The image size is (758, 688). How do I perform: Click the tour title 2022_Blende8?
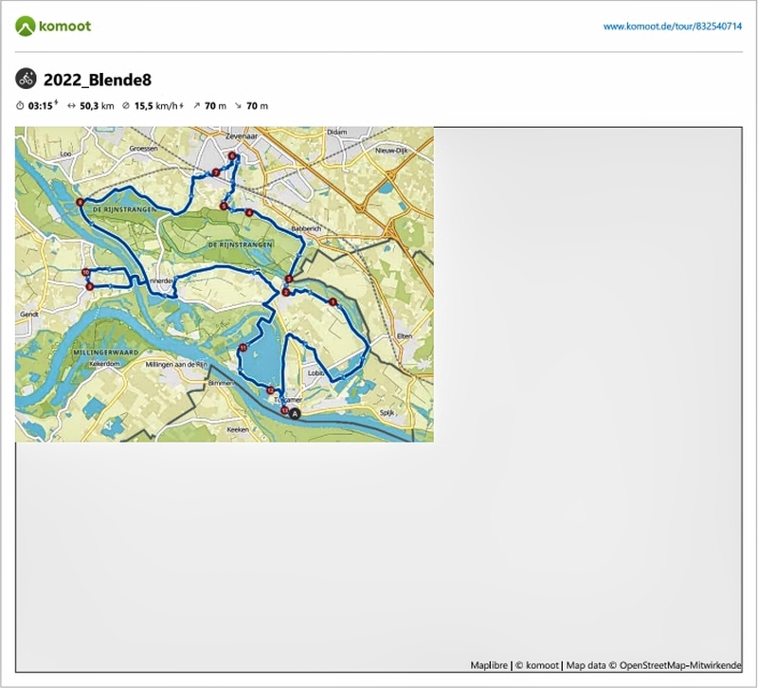tap(98, 79)
